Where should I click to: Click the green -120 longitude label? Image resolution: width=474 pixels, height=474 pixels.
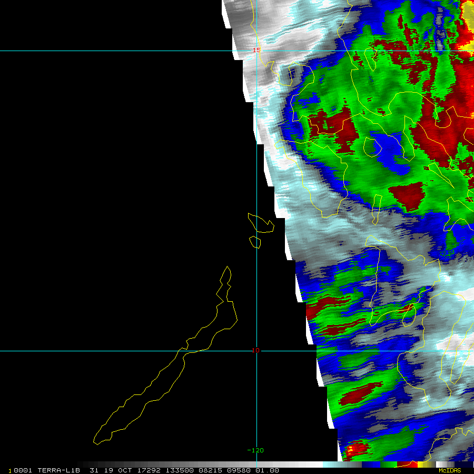tap(255, 450)
